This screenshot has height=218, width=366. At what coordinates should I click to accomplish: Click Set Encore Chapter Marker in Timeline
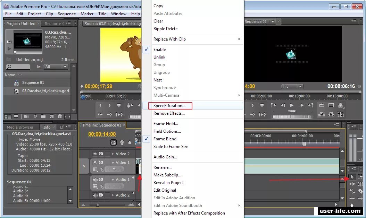pyautogui.click(x=122, y=142)
